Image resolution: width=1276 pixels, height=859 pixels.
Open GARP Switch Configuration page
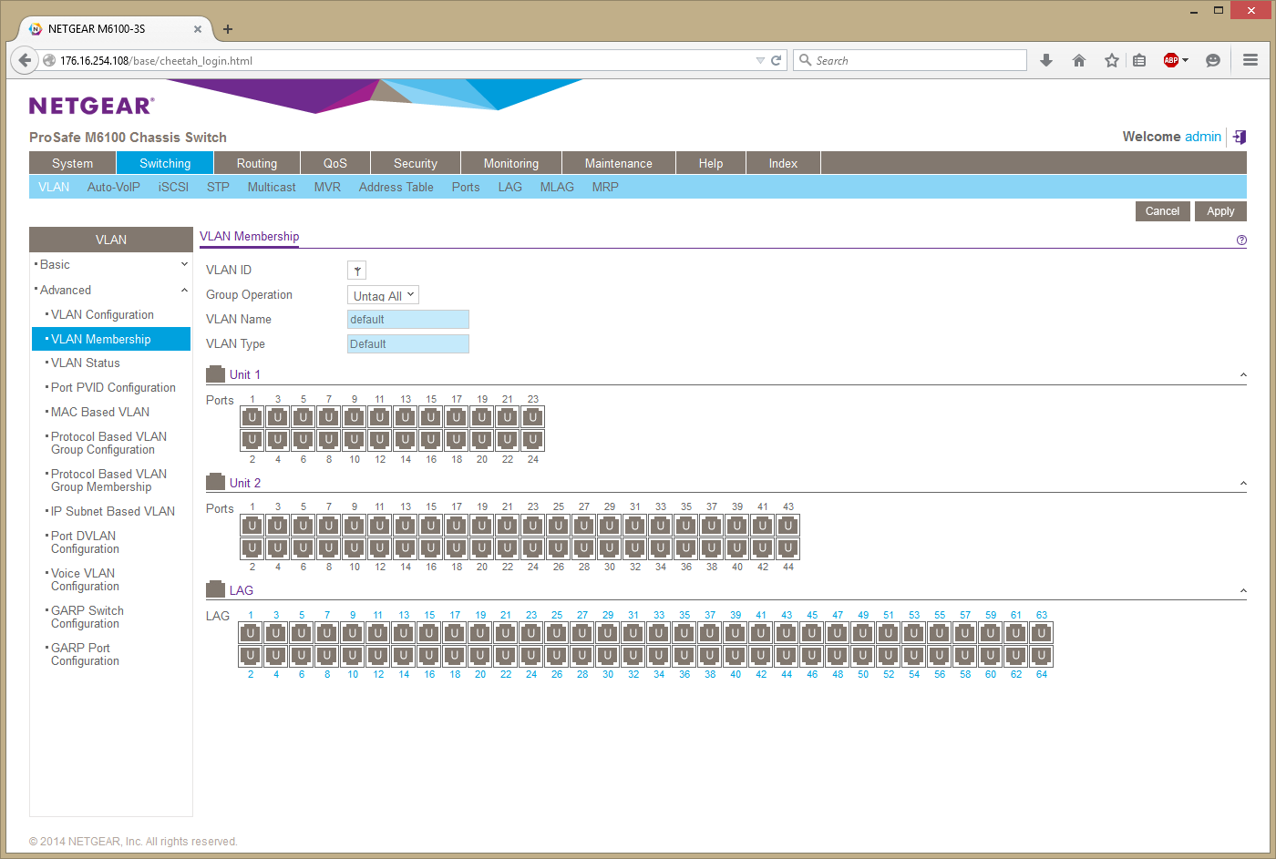pyautogui.click(x=87, y=617)
